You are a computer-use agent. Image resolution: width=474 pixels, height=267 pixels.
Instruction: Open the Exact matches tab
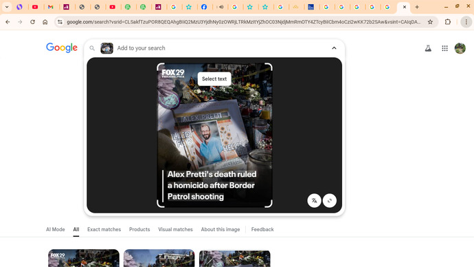point(104,229)
